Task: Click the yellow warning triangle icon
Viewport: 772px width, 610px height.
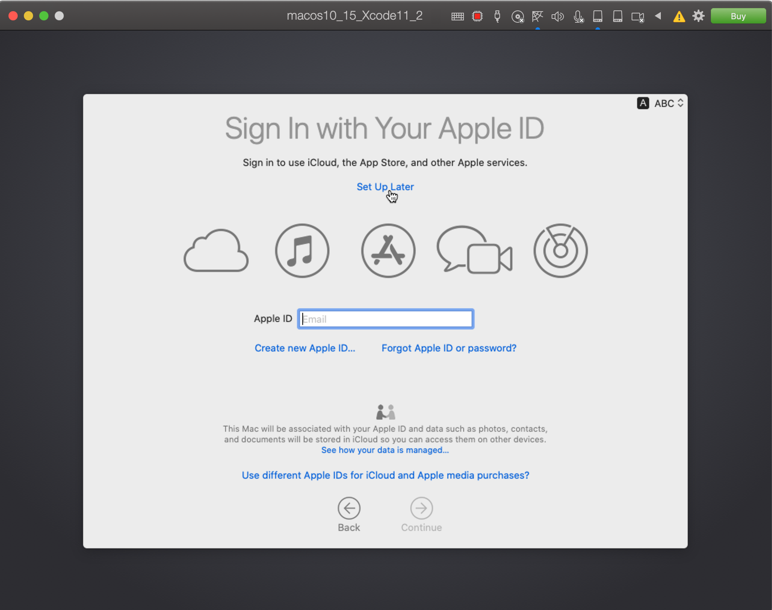Action: click(x=679, y=17)
